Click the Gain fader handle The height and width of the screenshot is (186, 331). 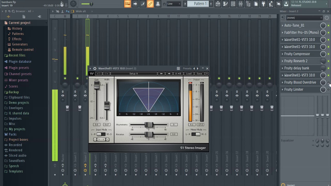(x=97, y=86)
